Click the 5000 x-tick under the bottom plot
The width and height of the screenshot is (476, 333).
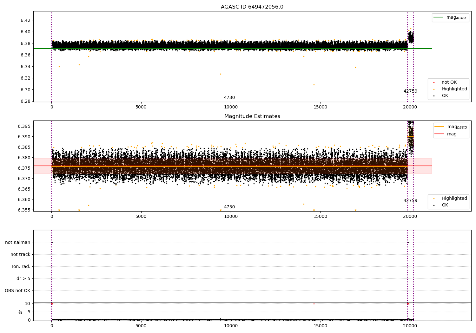(141, 326)
